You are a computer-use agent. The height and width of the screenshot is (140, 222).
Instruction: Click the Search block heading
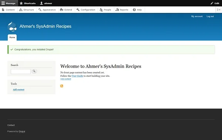[14, 65]
